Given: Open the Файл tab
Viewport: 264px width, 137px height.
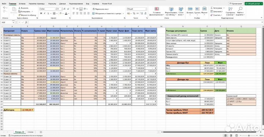Looking at the screenshot, I should coord(4,4).
